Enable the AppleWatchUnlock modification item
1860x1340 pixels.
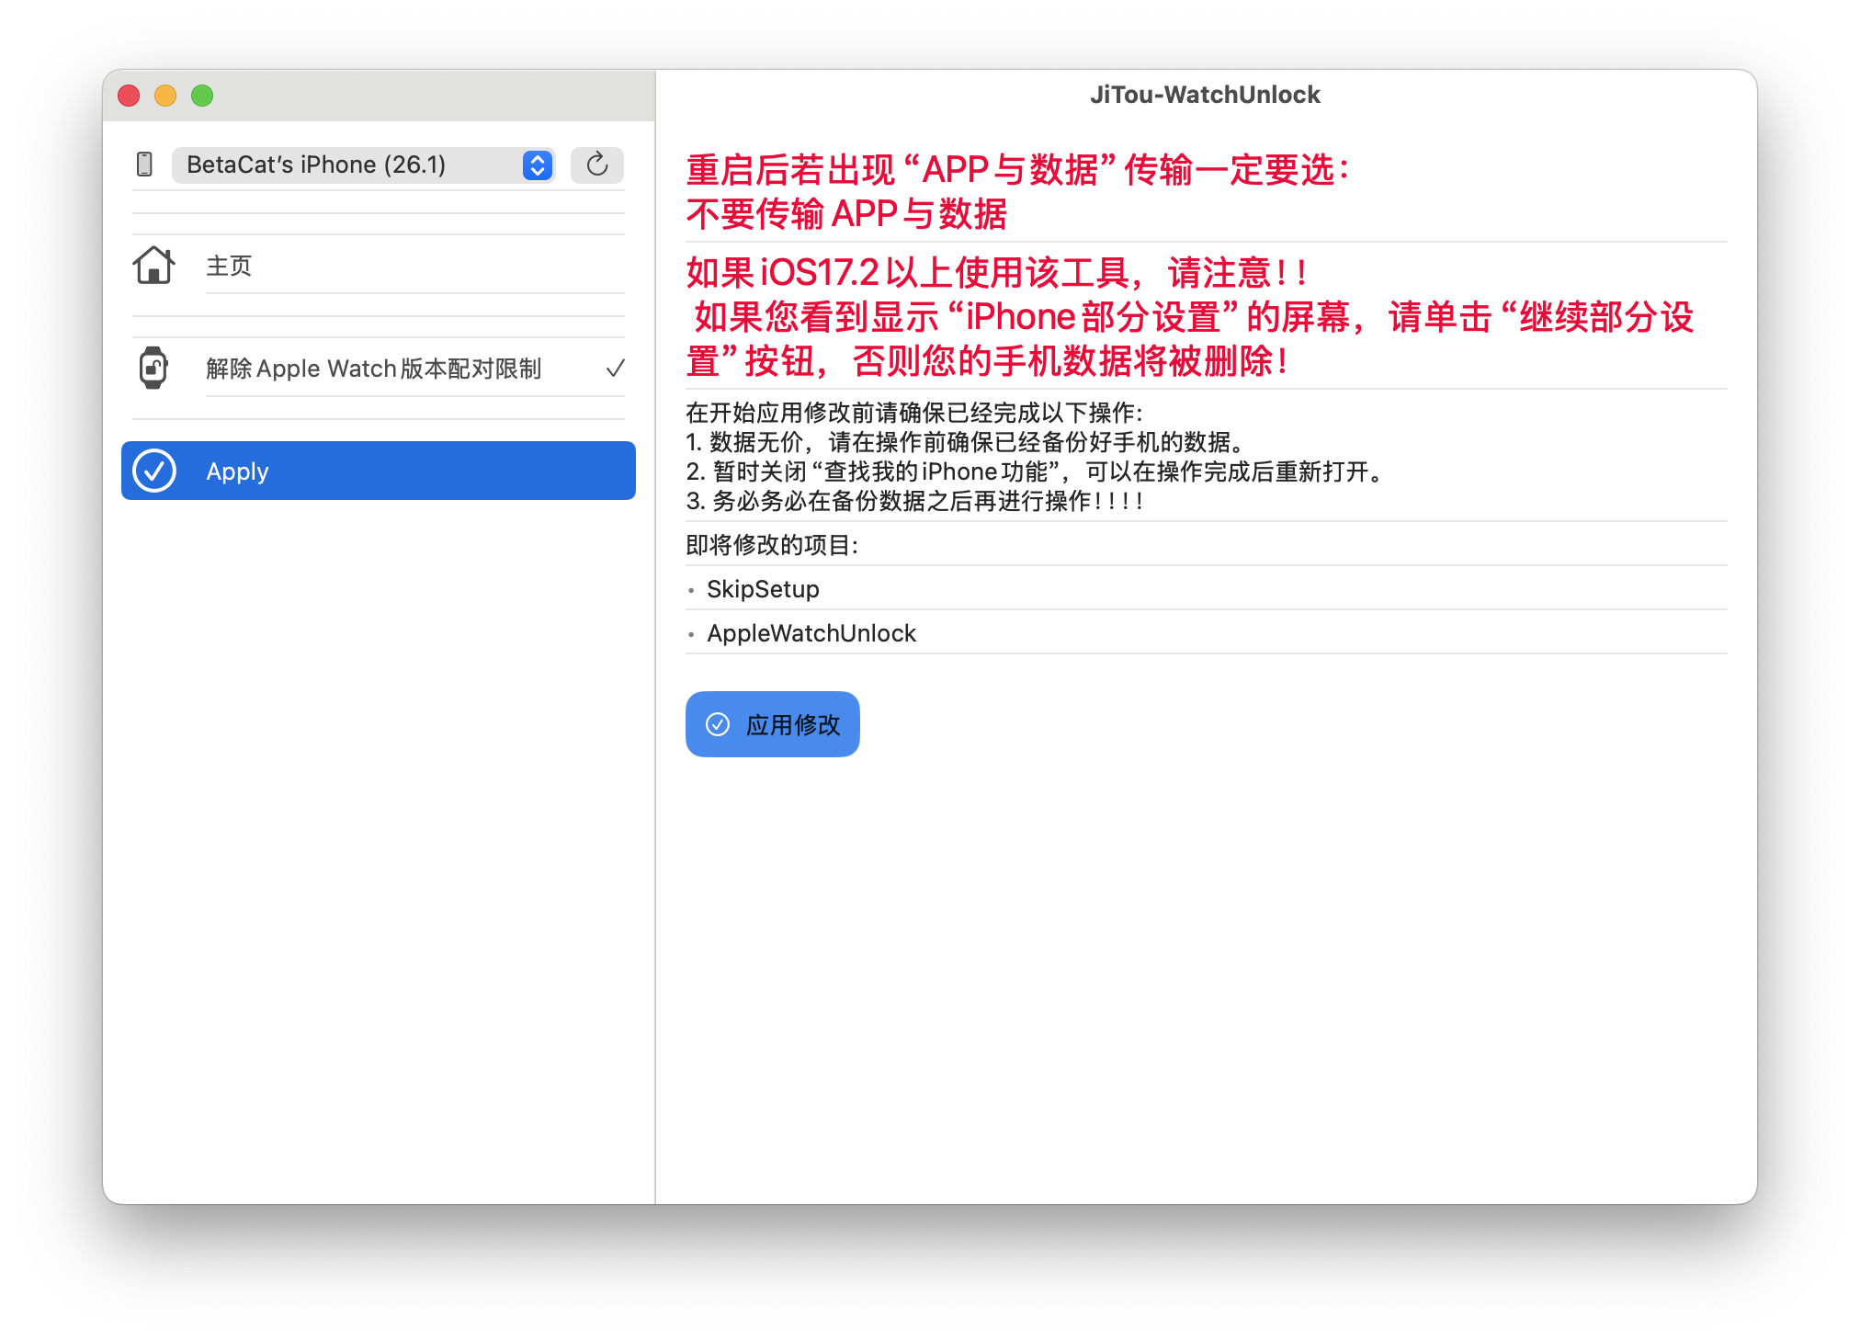click(810, 632)
